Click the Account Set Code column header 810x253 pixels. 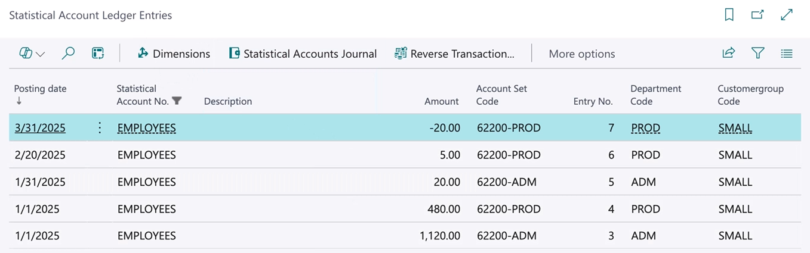[501, 95]
